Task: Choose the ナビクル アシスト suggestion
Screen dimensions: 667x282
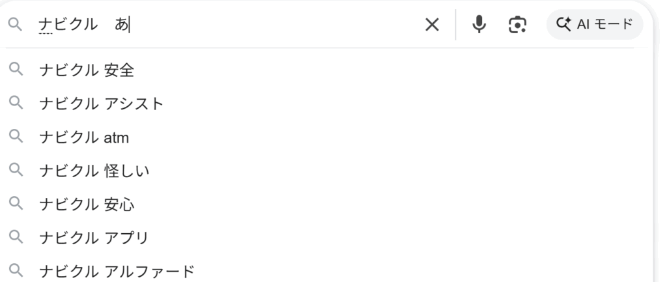Action: [x=101, y=103]
